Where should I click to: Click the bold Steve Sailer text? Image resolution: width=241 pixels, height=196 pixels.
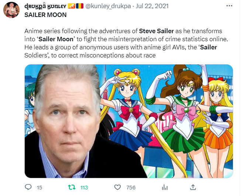click(156, 31)
